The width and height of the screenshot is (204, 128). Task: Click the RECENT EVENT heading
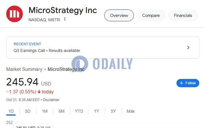point(27,44)
